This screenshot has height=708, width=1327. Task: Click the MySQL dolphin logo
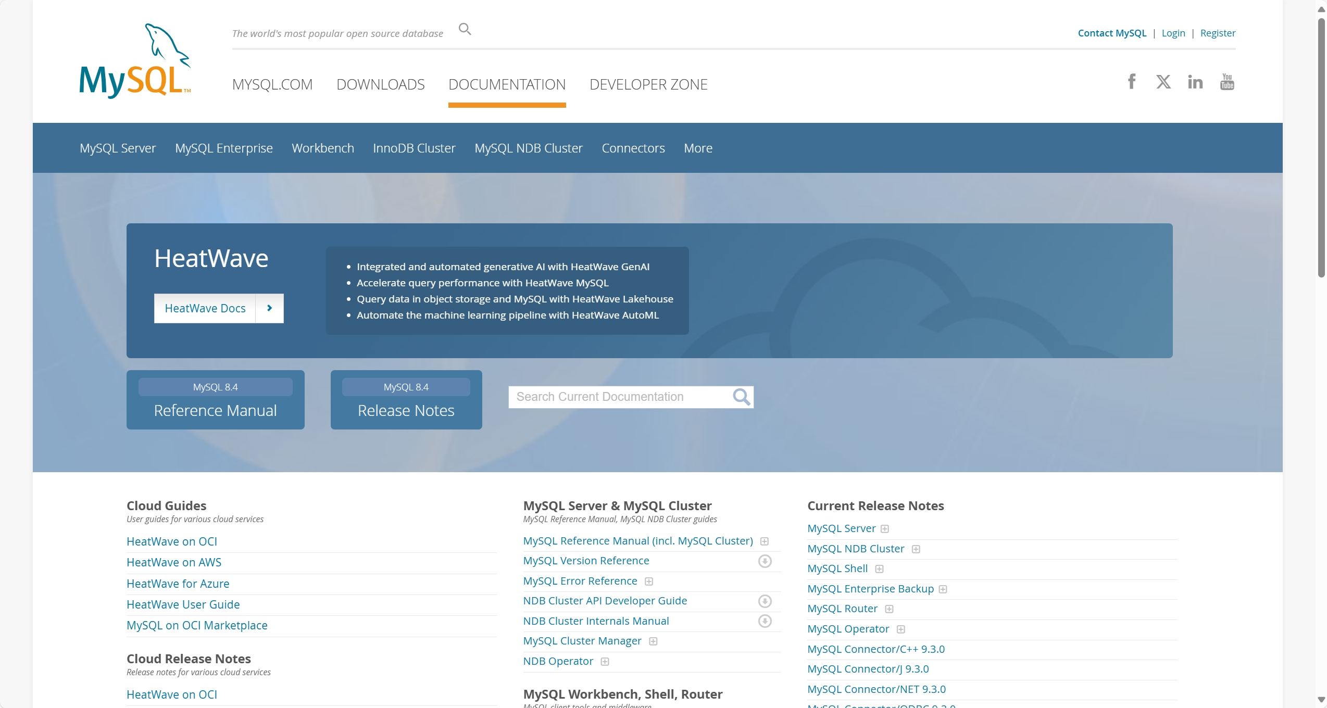pos(135,60)
